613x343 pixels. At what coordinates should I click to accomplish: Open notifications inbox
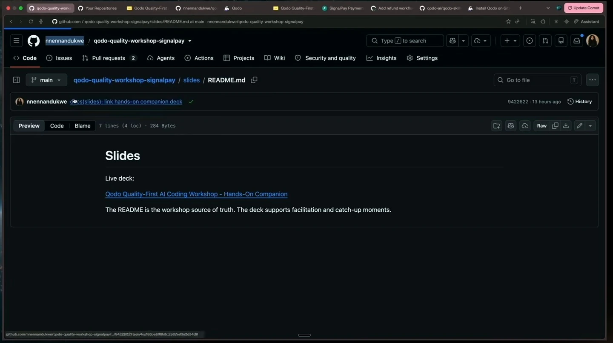tap(577, 41)
